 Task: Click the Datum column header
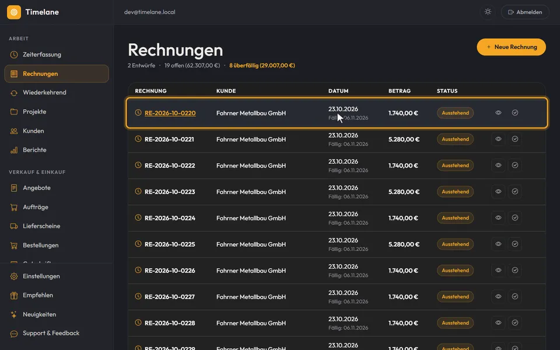pos(338,91)
